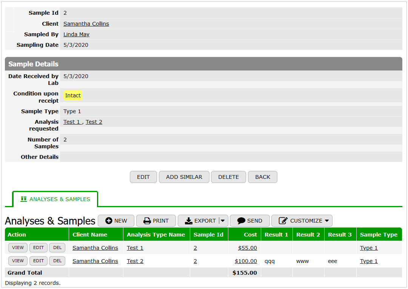Go back using the BACK button
Screen dimensions: 408x289
tap(262, 177)
